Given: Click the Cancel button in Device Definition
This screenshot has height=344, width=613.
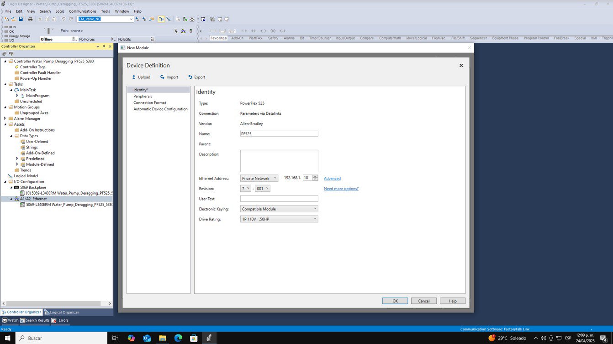Looking at the screenshot, I should (x=424, y=301).
